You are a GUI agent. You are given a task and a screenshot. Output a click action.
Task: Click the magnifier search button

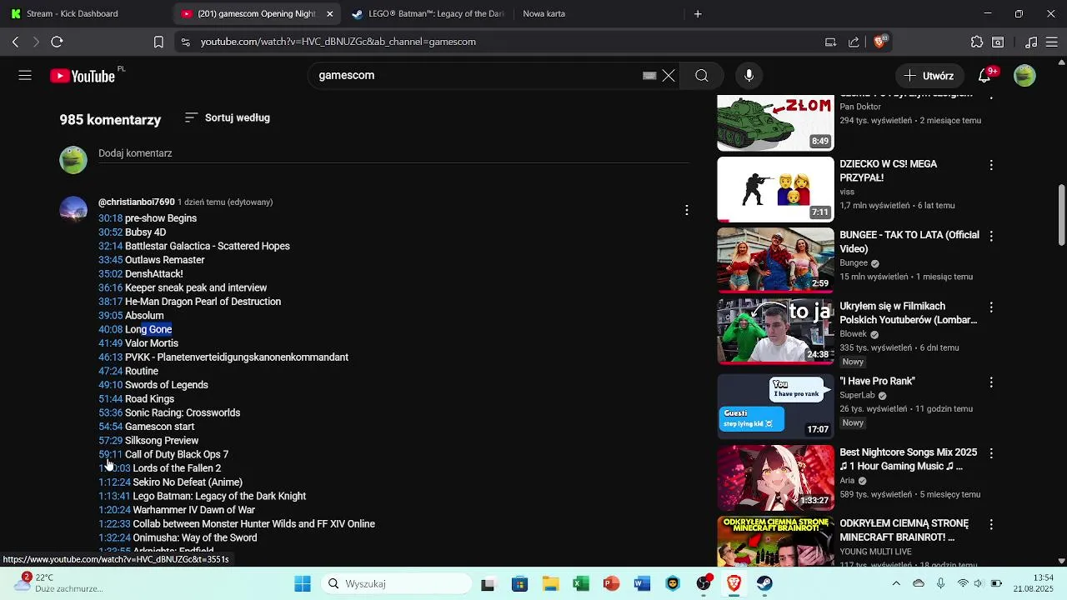tap(702, 76)
